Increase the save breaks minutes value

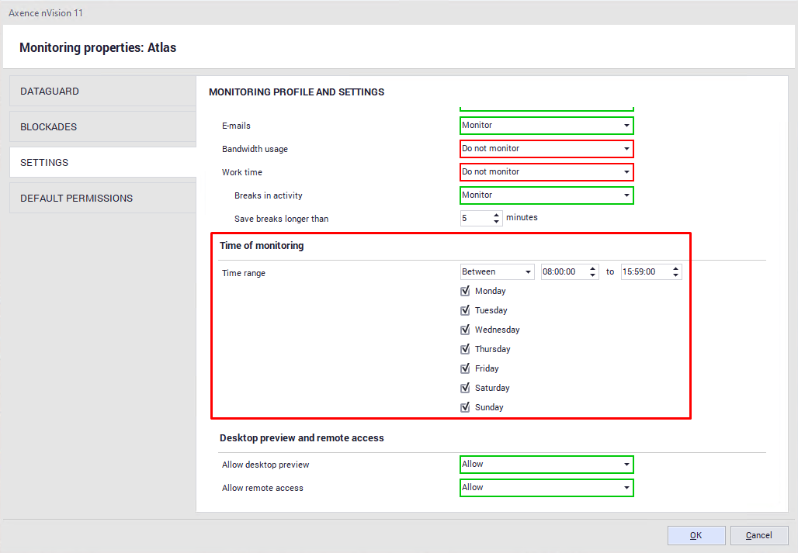pos(497,215)
